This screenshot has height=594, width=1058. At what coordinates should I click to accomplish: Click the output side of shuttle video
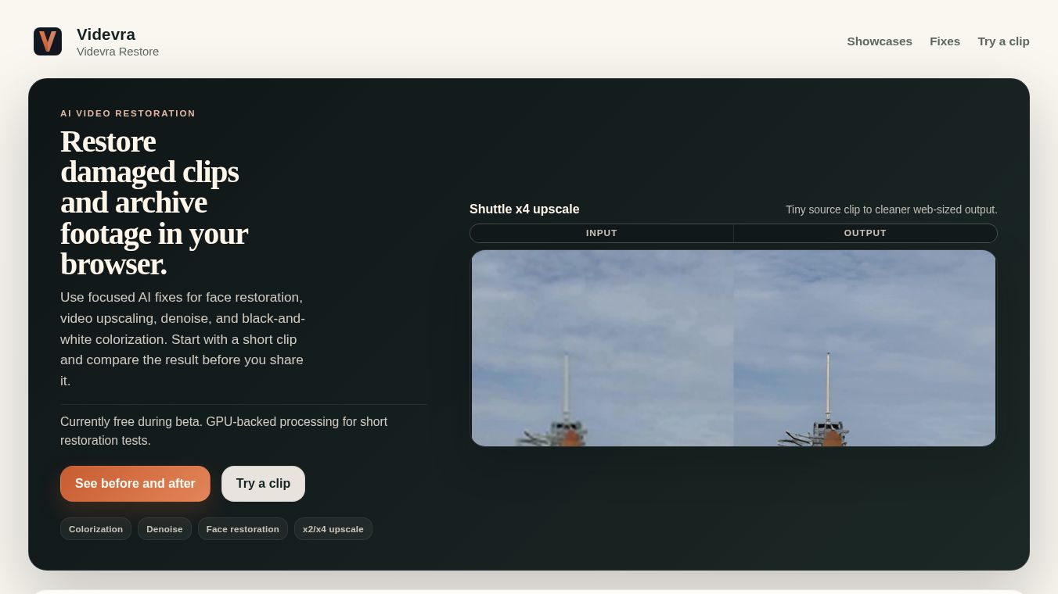(865, 348)
